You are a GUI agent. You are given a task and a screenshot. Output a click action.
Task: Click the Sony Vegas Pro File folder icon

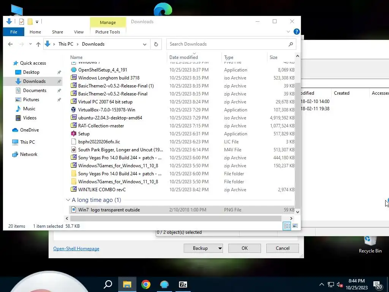74,173
